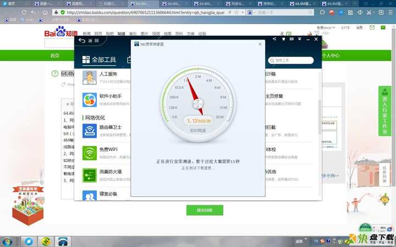Image resolution: width=396 pixels, height=247 pixels.
Task: Click the 主页修复 tool entry
Action: tap(274, 96)
